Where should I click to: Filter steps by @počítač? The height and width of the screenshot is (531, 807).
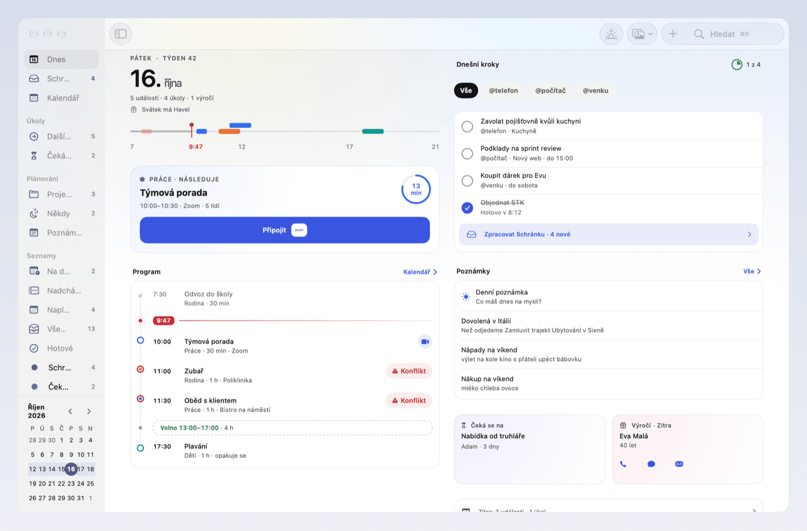[x=550, y=91]
